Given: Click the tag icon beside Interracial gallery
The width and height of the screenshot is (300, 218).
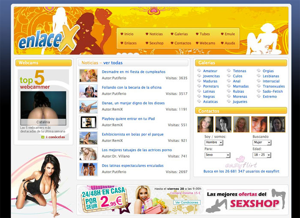Looking at the screenshot, I should point(259,81).
